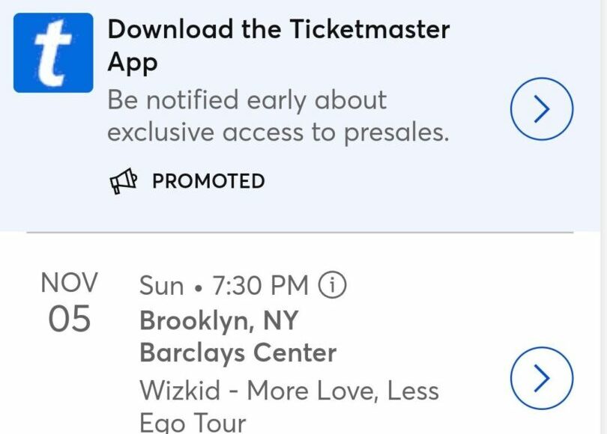Select the Brooklyn, NY location text
Viewport: 607px width, 434px height.
[x=218, y=321]
